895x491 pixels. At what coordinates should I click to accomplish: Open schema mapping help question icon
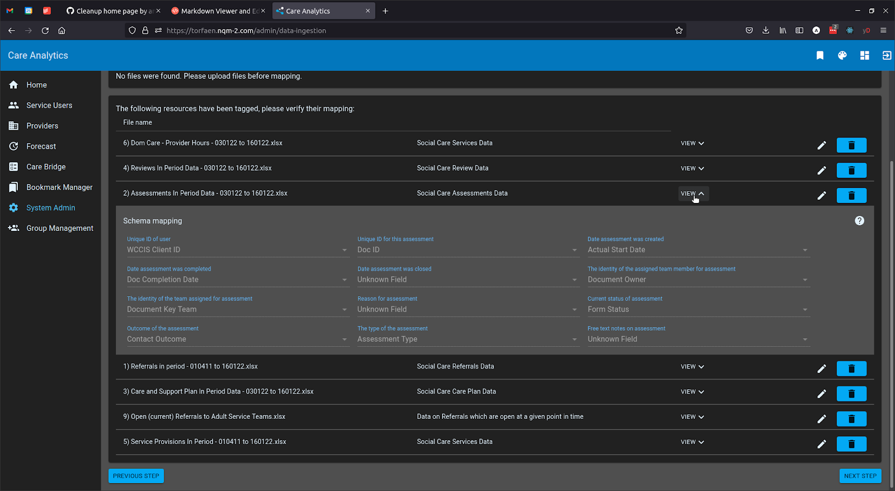click(x=859, y=221)
